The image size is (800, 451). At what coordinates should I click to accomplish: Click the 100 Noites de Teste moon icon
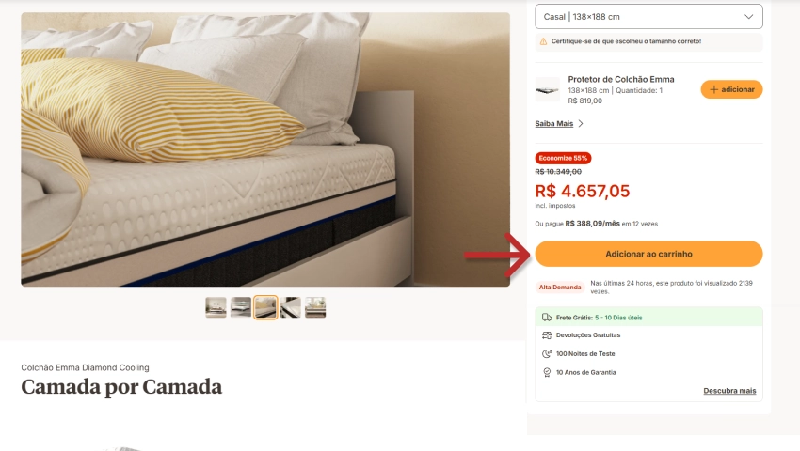[547, 353]
